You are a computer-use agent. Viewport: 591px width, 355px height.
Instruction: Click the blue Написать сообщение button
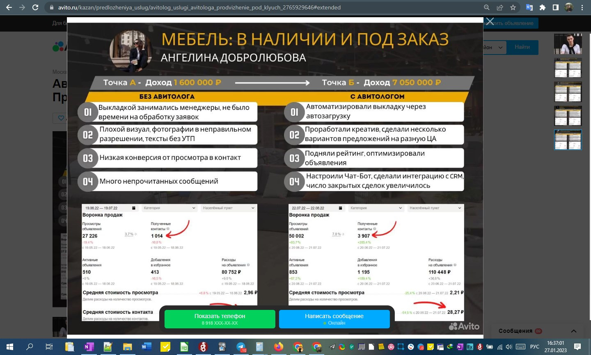[334, 319]
